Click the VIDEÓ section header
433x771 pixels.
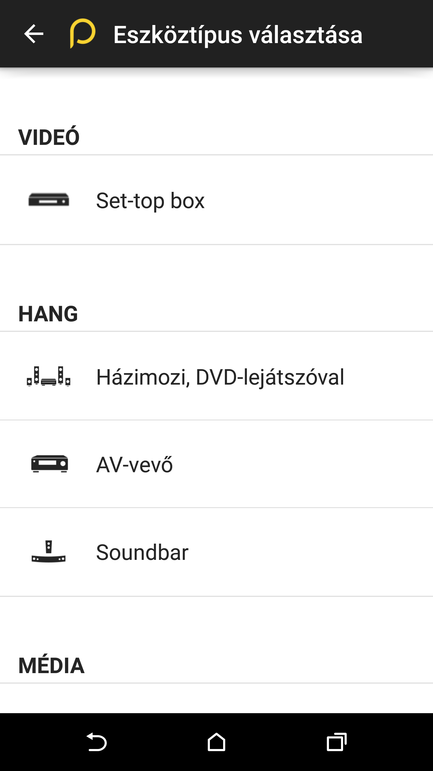point(49,137)
